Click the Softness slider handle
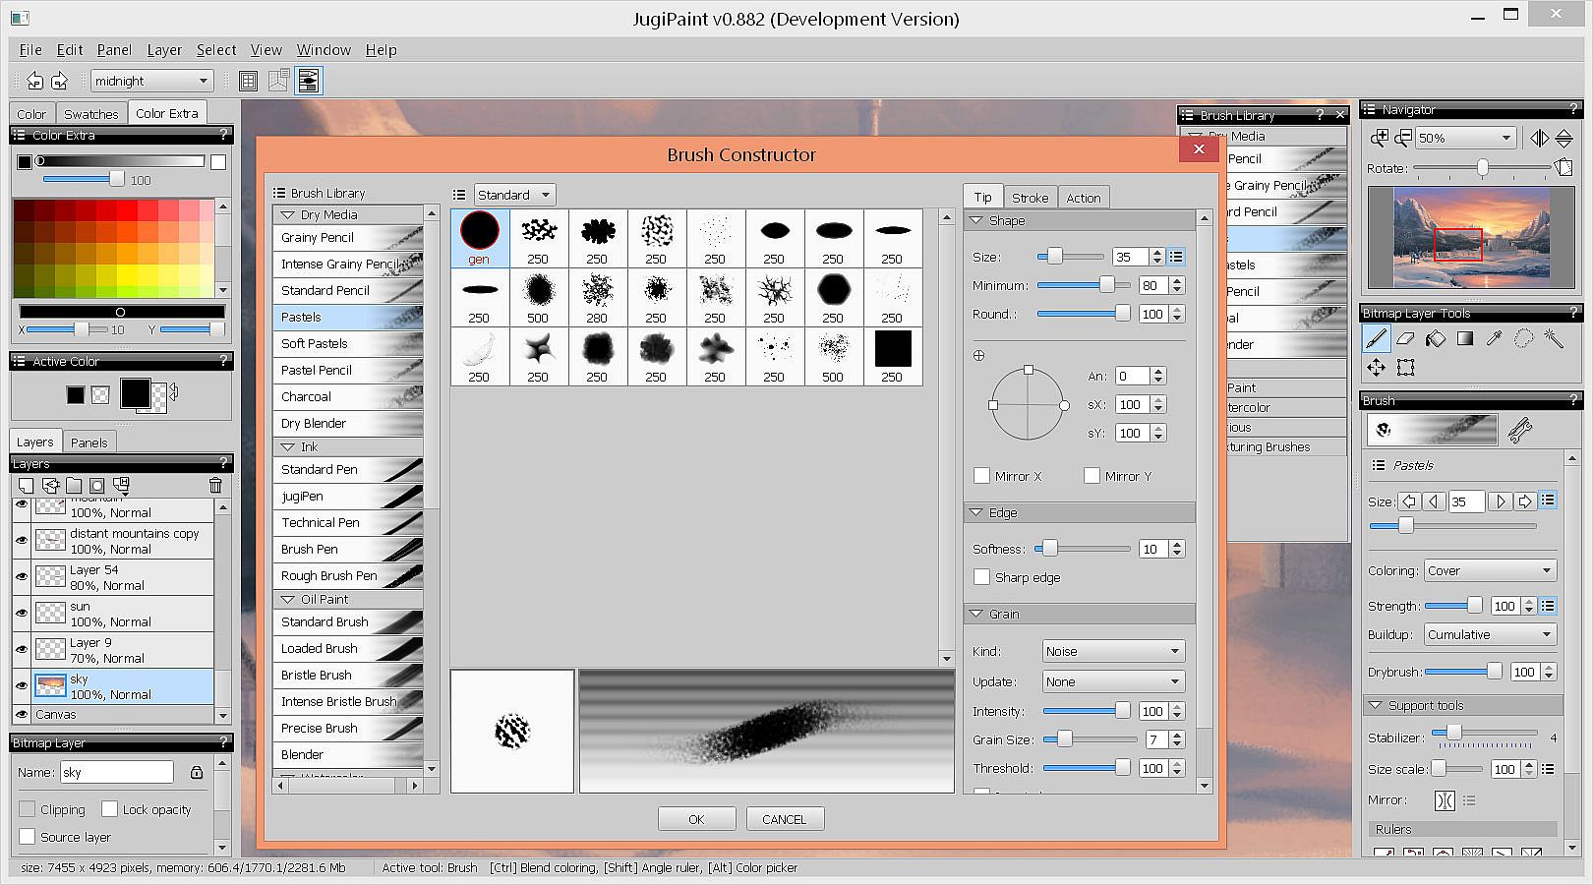The image size is (1593, 885). click(1050, 549)
